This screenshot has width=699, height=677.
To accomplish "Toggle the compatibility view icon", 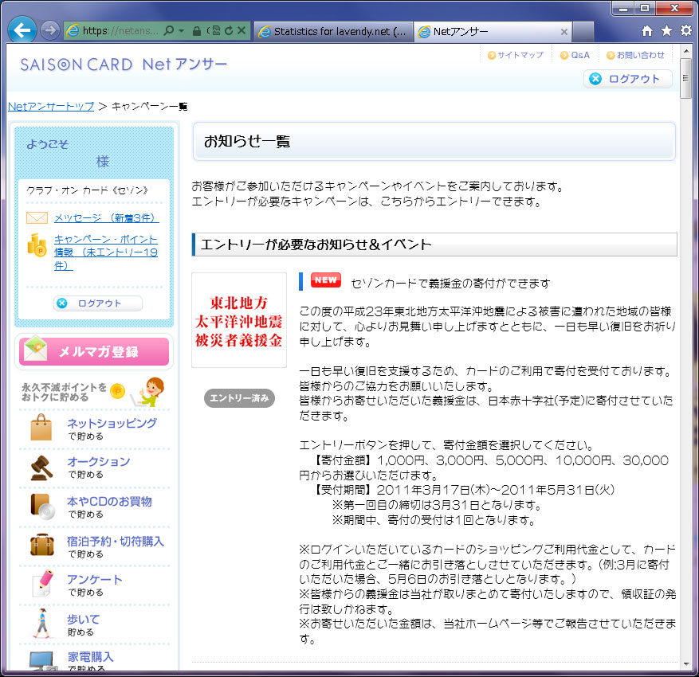I will point(216,31).
